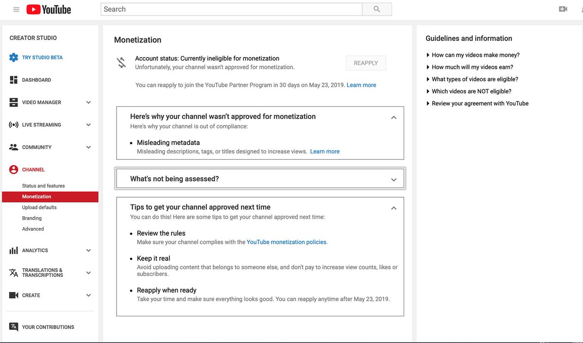This screenshot has height=343, width=583.
Task: Click the Translations & Transcriptions icon
Action: 14,273
